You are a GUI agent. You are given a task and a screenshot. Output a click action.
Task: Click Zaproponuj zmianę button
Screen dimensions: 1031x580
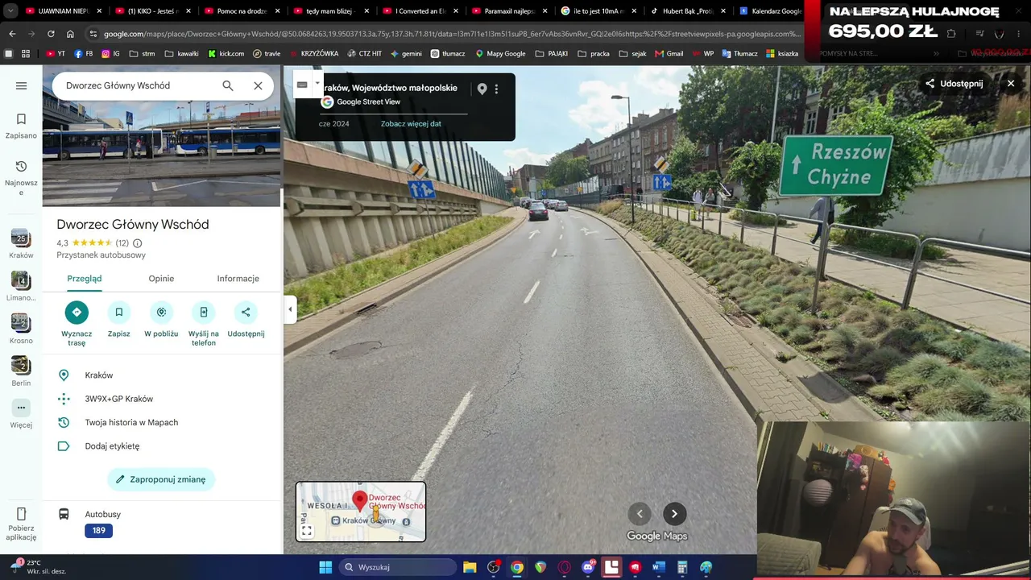161,479
